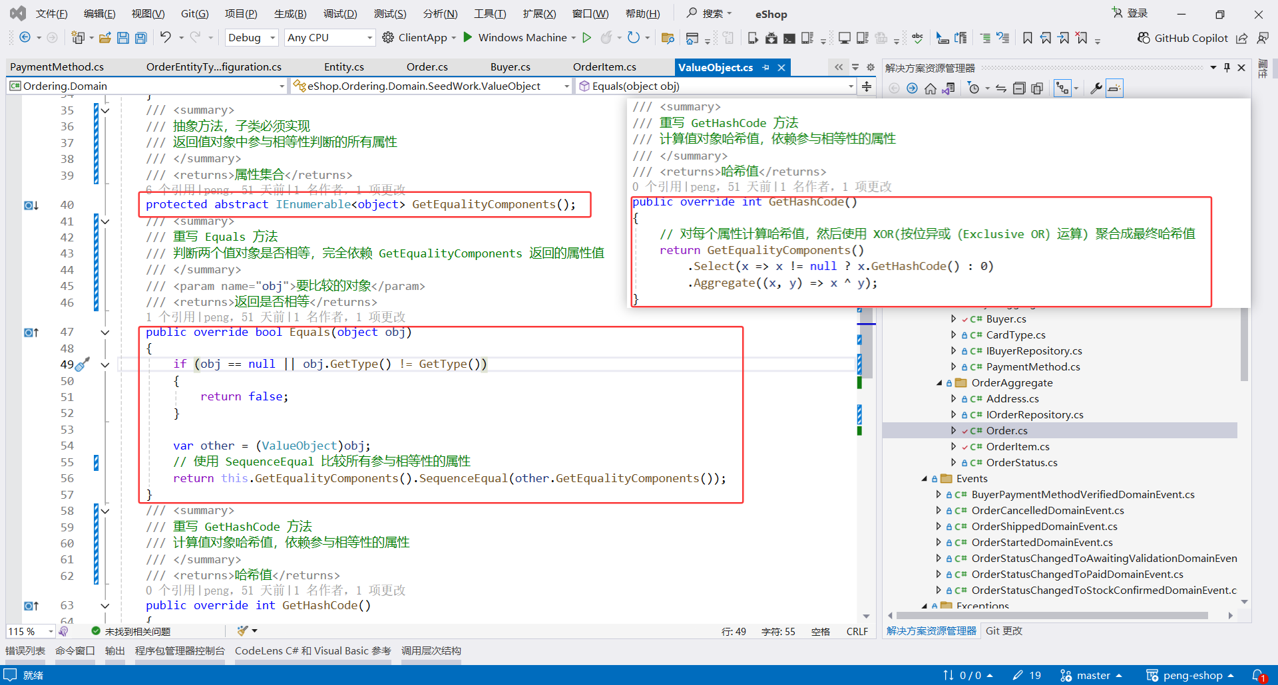This screenshot has height=685, width=1278.
Task: Expand the Buyer.cs tree node
Action: pos(954,319)
